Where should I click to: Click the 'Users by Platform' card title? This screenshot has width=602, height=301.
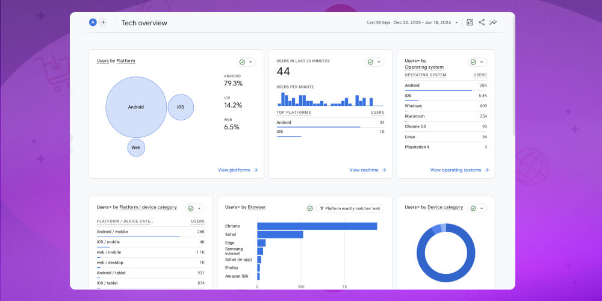click(116, 61)
